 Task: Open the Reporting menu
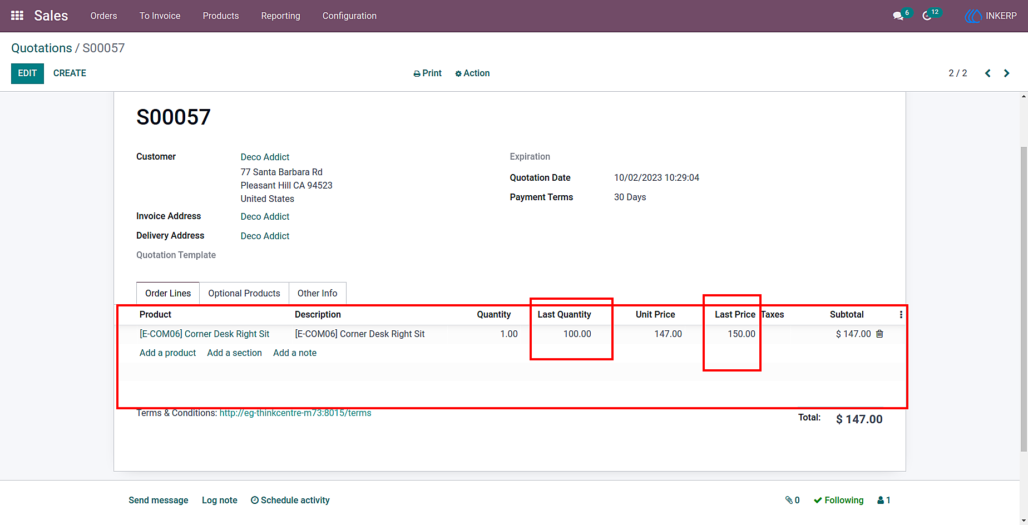280,16
